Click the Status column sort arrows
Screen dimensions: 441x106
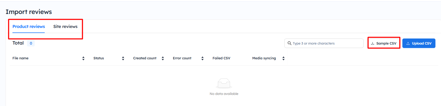123,58
